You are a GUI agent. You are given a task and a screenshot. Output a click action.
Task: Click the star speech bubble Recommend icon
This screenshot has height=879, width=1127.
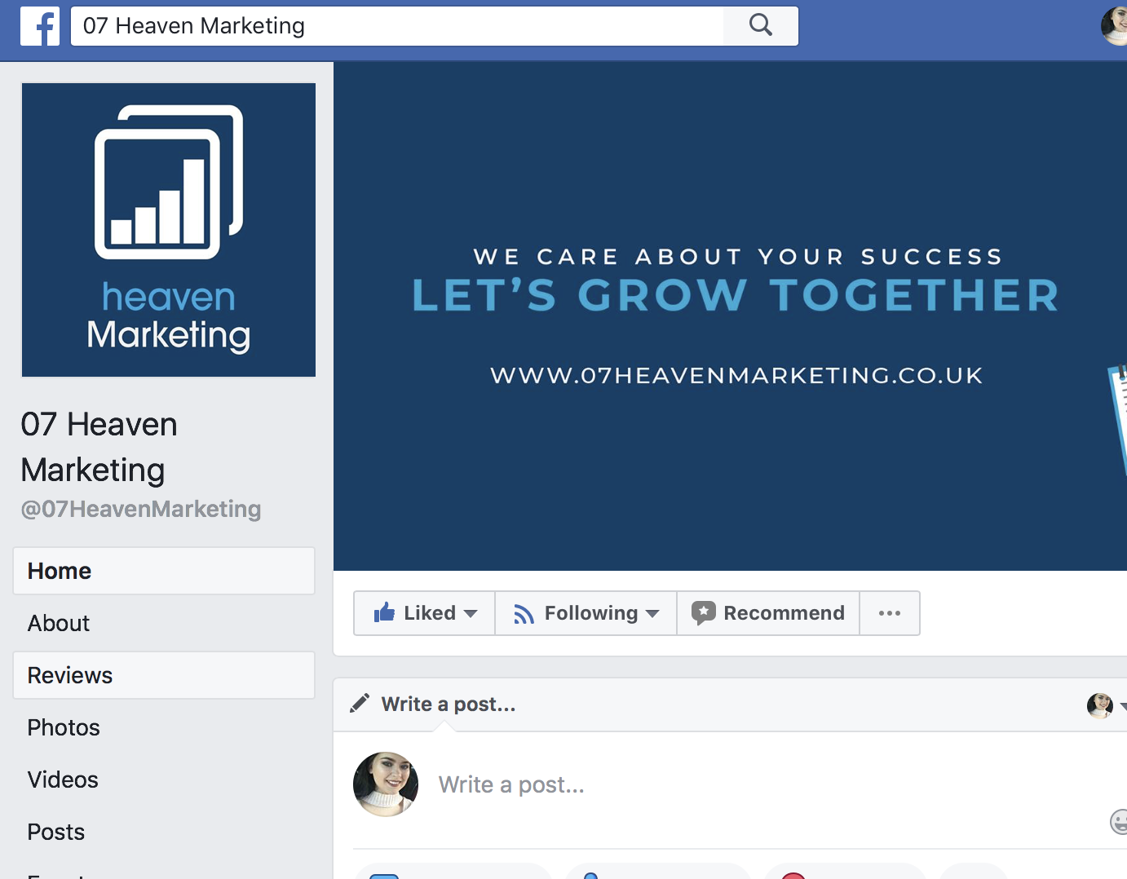tap(703, 613)
